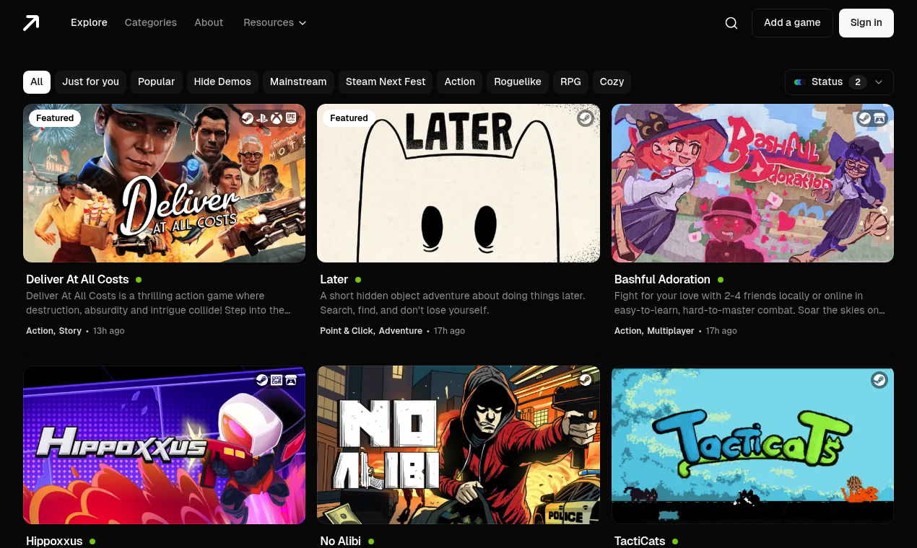The height and width of the screenshot is (548, 917).
Task: Enable the Just for you filter
Action: click(x=90, y=82)
